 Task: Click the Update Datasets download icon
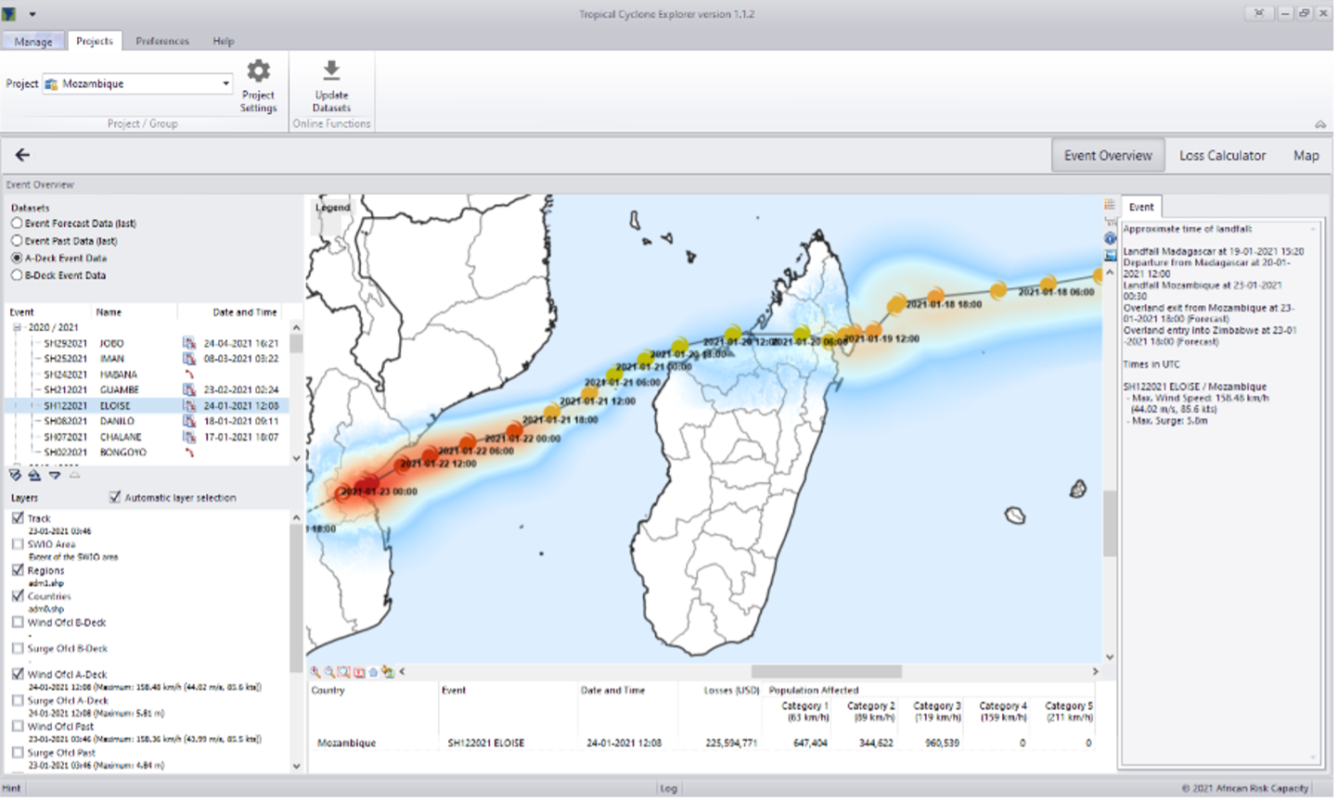click(x=331, y=71)
